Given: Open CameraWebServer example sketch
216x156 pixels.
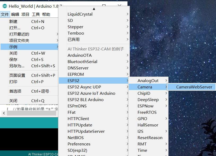Looking at the screenshot, I should pos(192,87).
